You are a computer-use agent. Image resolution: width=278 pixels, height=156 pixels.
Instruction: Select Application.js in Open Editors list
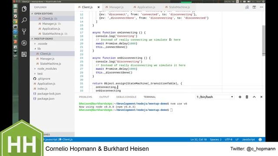(x=52, y=29)
